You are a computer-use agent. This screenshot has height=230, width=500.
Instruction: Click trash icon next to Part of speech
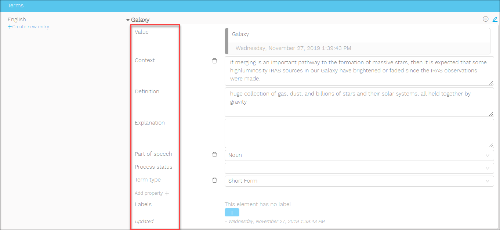[x=215, y=155]
